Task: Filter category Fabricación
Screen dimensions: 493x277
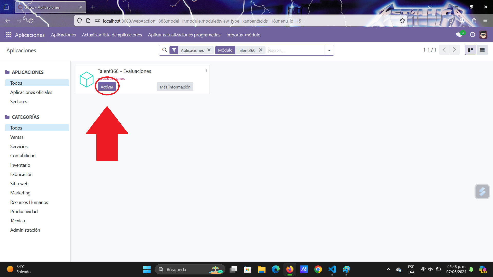Action: click(37, 174)
